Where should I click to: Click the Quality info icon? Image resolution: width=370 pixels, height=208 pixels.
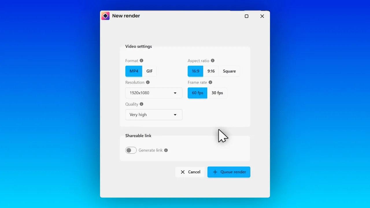tap(141, 104)
